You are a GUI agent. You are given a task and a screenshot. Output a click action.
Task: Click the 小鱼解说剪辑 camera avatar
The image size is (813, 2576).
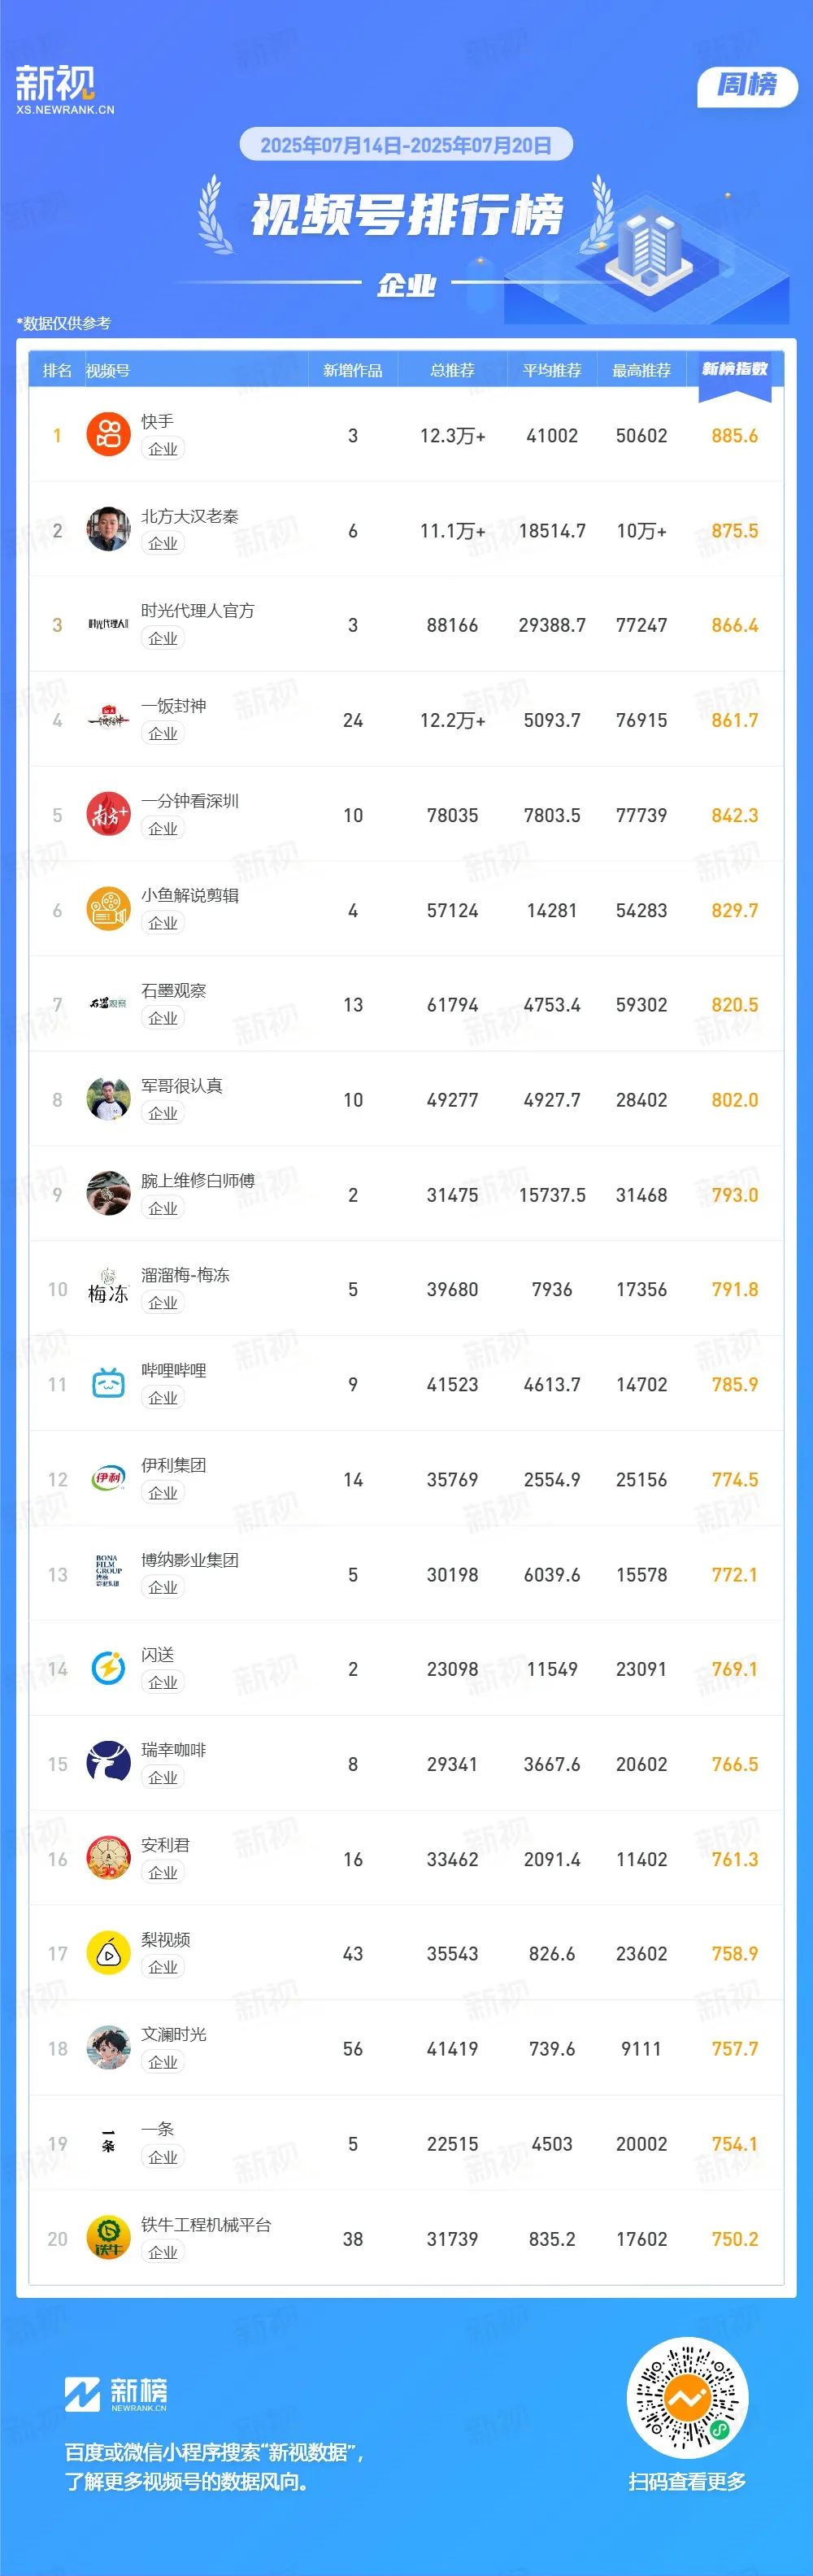pos(108,910)
